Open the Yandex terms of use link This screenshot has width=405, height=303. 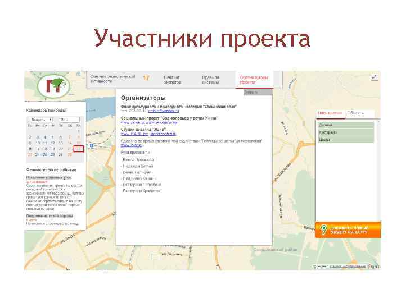click(348, 267)
